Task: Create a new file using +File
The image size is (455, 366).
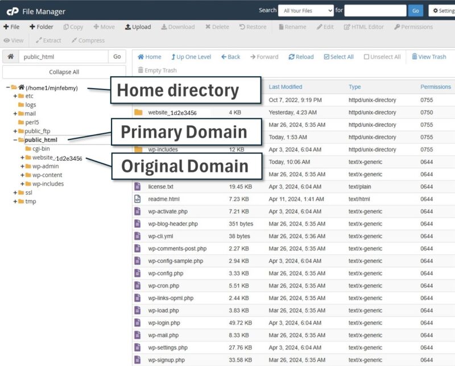Action: [x=13, y=26]
